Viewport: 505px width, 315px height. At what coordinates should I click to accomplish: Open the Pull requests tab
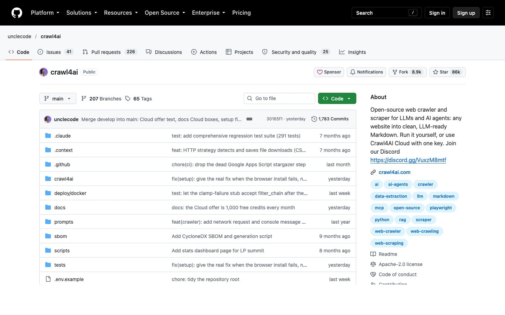(109, 52)
